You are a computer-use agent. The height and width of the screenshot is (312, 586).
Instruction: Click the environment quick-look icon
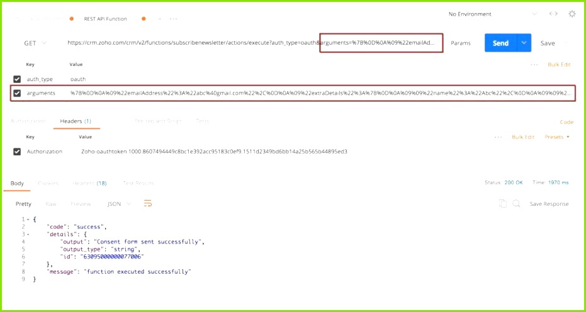click(553, 14)
